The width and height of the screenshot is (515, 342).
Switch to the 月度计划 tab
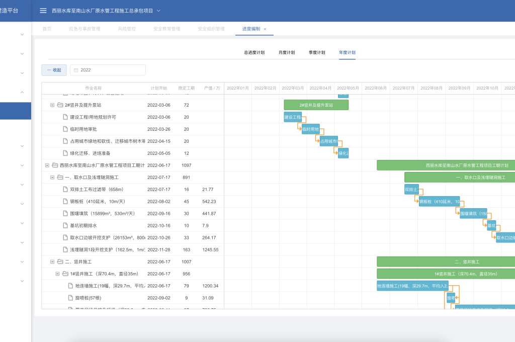point(287,52)
